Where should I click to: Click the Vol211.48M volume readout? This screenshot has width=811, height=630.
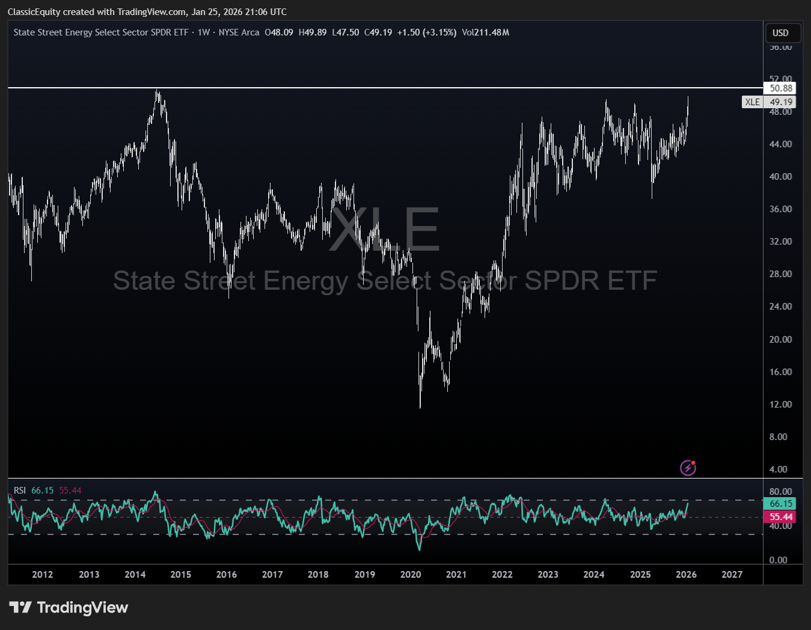[x=486, y=32]
